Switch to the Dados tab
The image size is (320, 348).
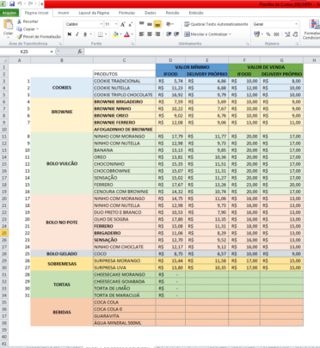pos(151,13)
